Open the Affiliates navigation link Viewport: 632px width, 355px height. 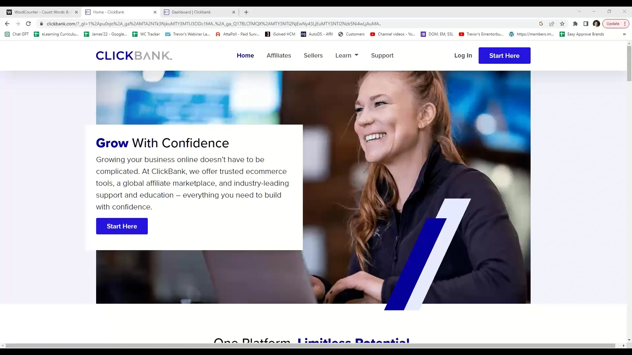pyautogui.click(x=278, y=56)
